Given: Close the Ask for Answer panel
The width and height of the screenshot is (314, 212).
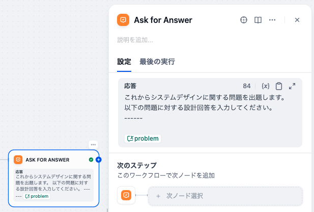Looking at the screenshot, I should [x=297, y=20].
